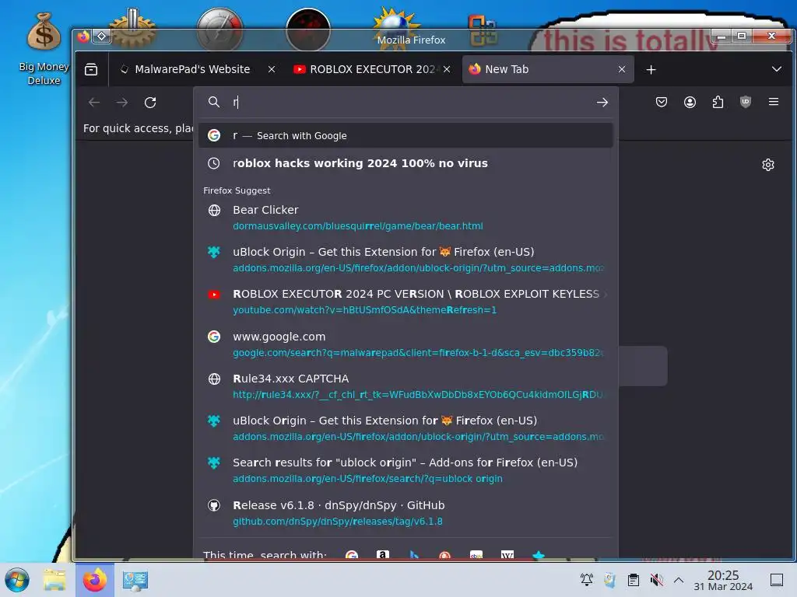This screenshot has height=597, width=797.
Task: Go back using the back arrow
Action: (94, 103)
